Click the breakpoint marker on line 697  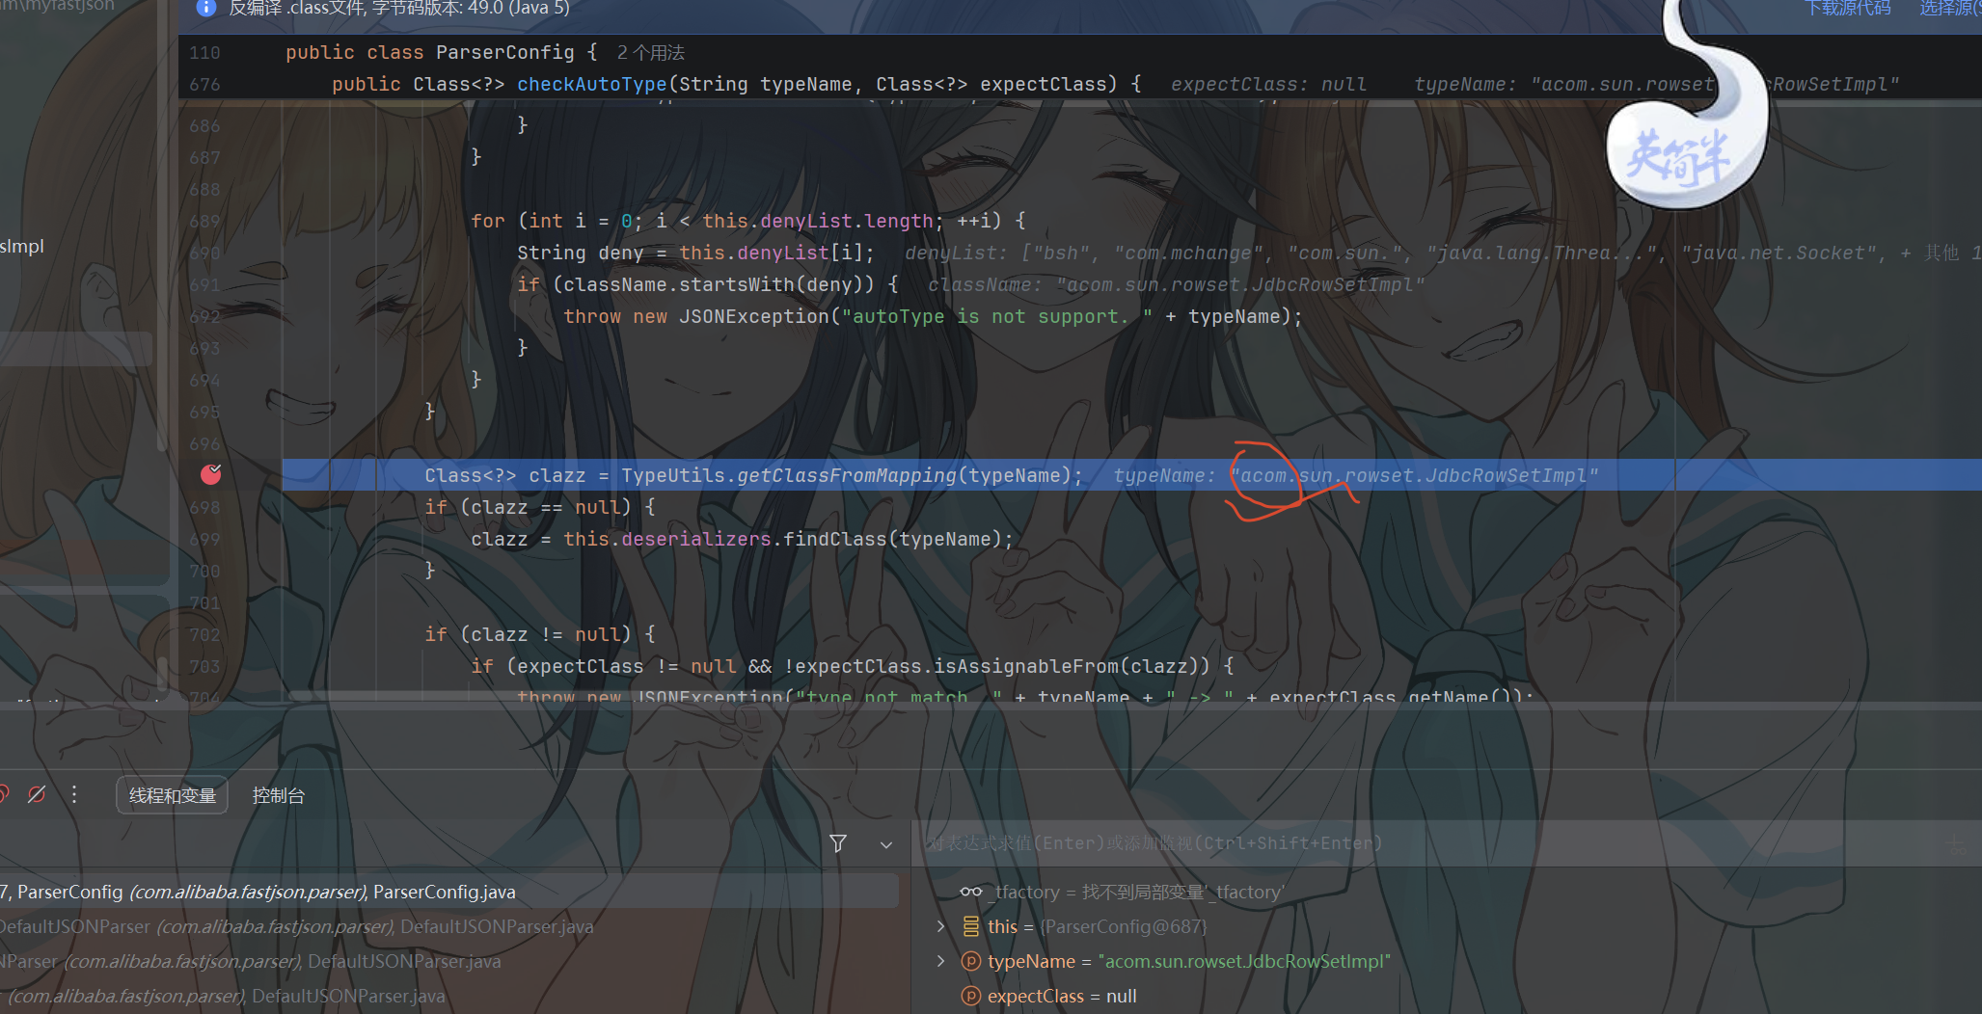click(210, 474)
